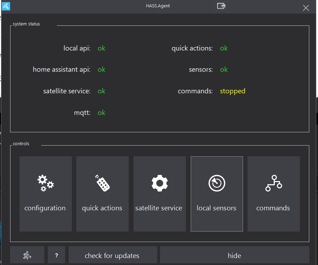The height and width of the screenshot is (265, 318).
Task: Open Configuration from the controls panel
Action: click(x=45, y=194)
